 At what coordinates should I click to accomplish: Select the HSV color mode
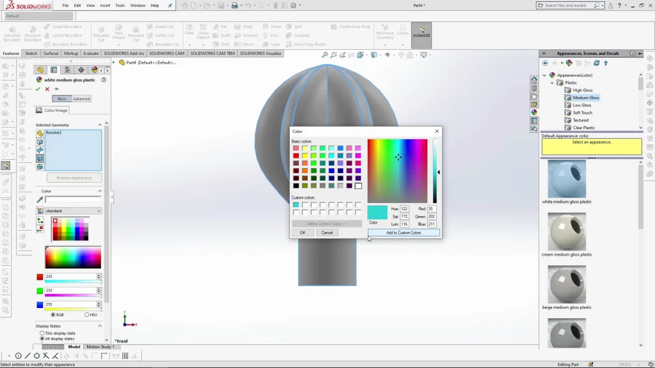coord(87,314)
